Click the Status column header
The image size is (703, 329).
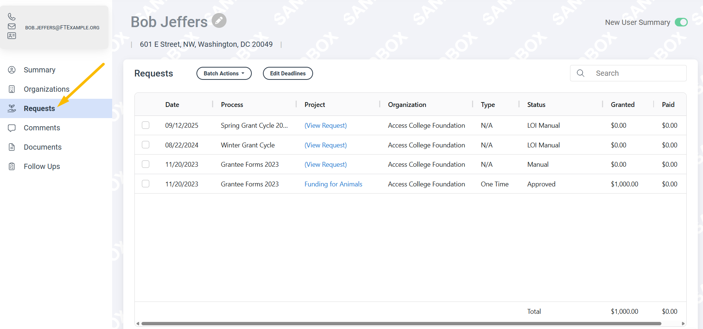click(x=536, y=105)
